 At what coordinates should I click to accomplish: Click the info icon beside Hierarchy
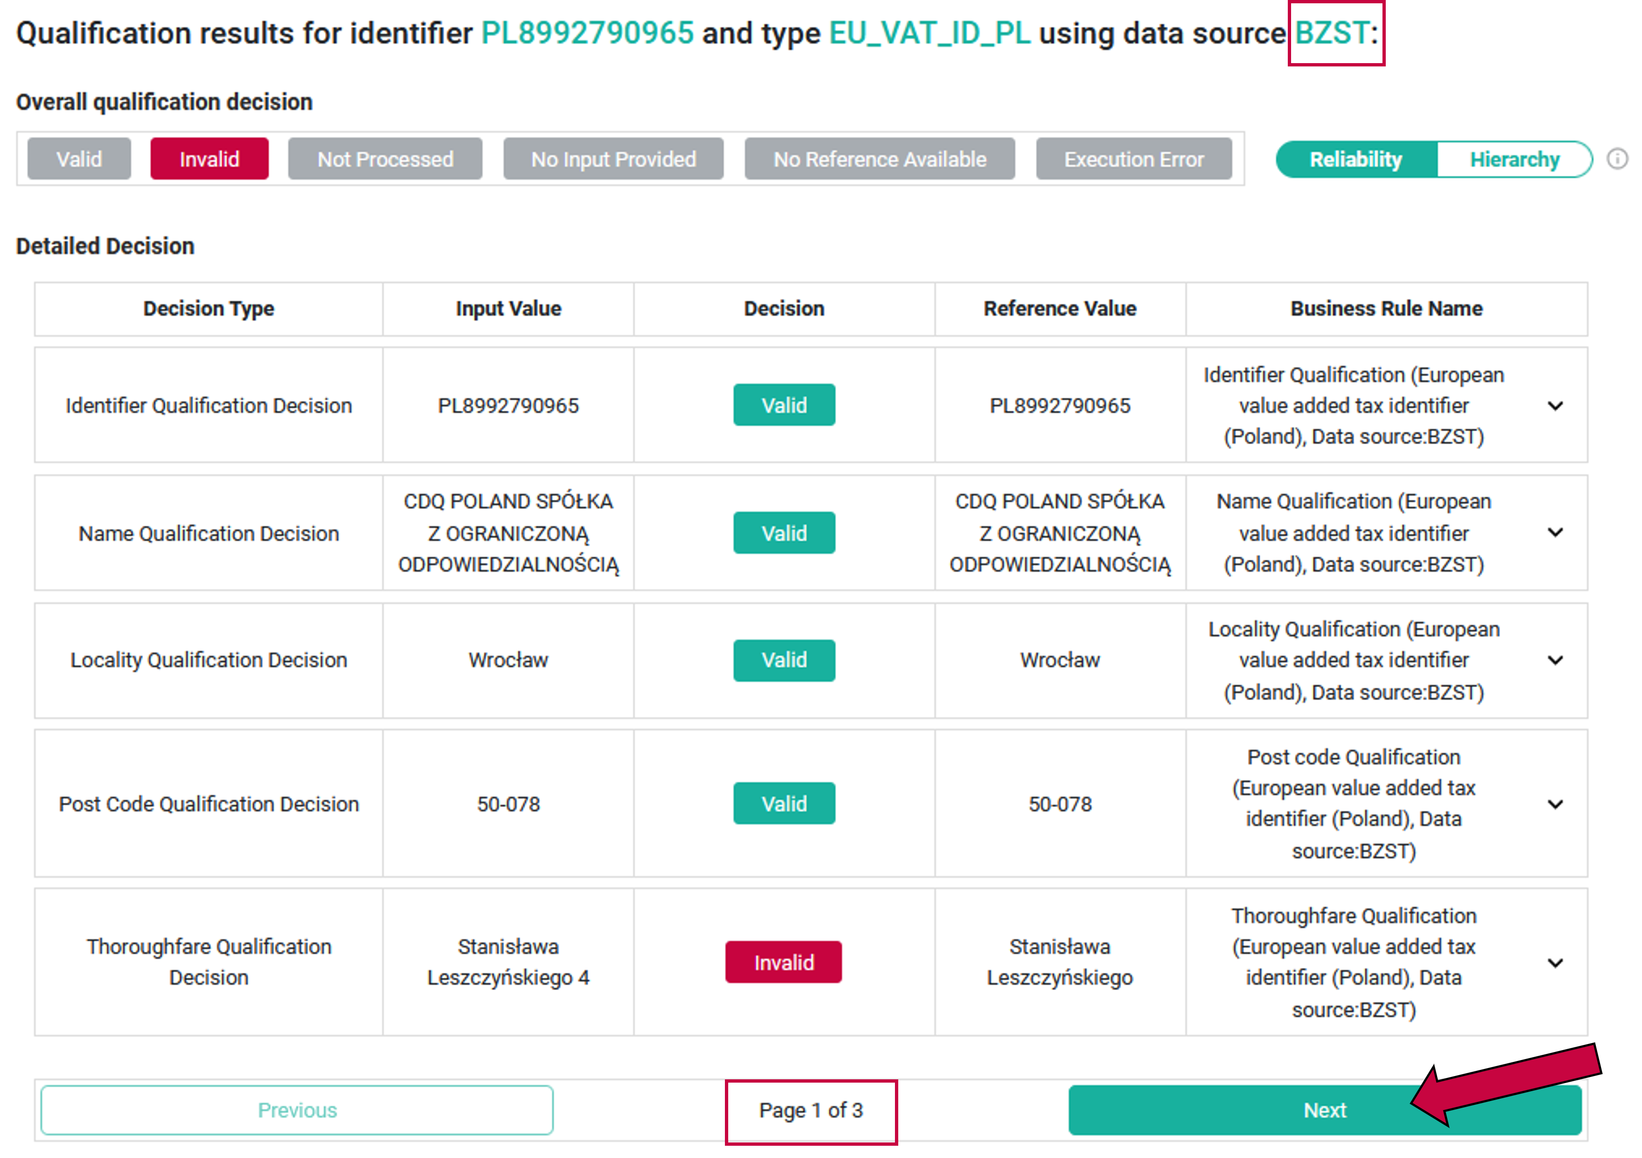[x=1617, y=159]
